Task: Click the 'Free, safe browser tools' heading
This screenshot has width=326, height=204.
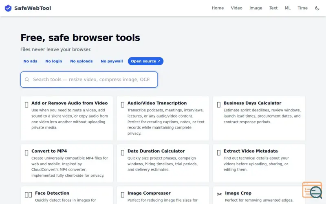Action: [80, 38]
